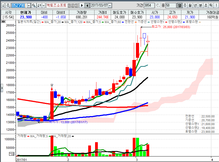Click the chart scroll arrows icon
The image size is (219, 162).
pyautogui.click(x=3, y=21)
